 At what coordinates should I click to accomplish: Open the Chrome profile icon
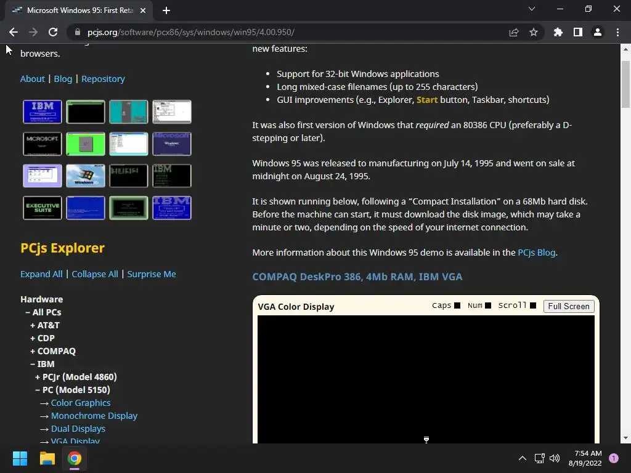[x=598, y=32]
